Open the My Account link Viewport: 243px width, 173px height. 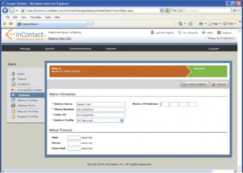pyautogui.click(x=188, y=32)
